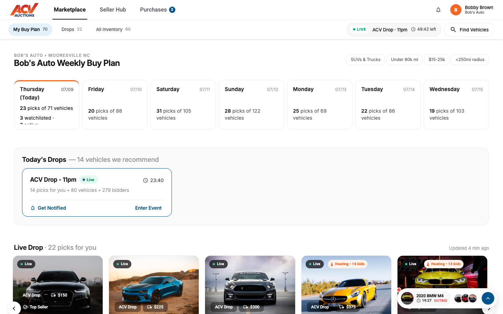The width and height of the screenshot is (503, 314).
Task: Toggle the SUVs & Trucks filter chip
Action: (365, 60)
